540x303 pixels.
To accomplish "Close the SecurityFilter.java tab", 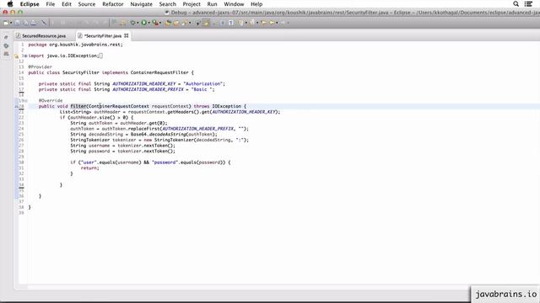I will pos(127,35).
